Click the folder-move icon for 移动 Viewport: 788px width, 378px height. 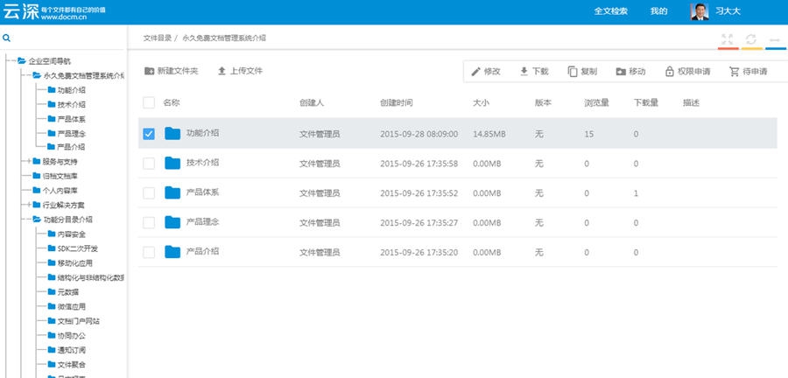(621, 71)
